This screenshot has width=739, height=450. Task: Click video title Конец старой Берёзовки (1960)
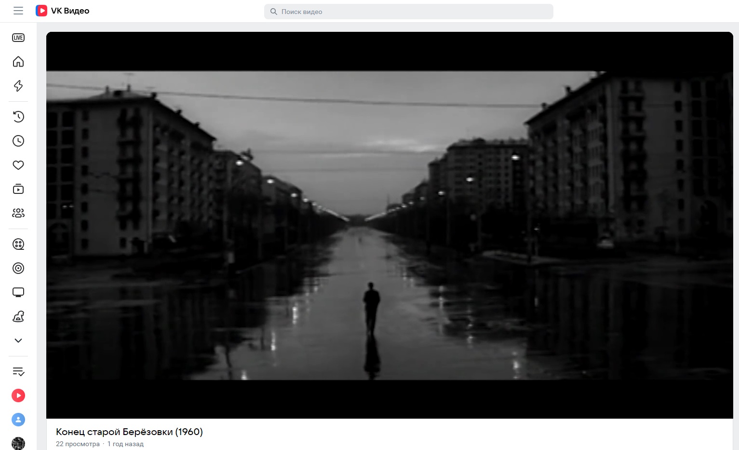[x=129, y=432]
